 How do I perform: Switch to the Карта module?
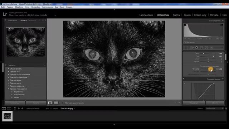click(x=176, y=15)
